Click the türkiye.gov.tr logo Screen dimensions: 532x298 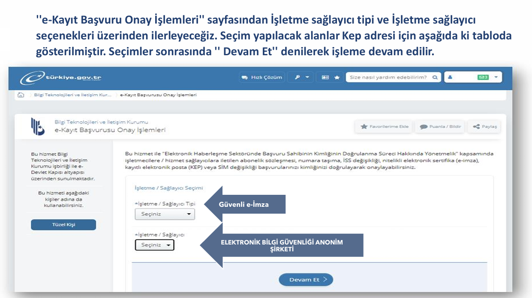pyautogui.click(x=60, y=78)
